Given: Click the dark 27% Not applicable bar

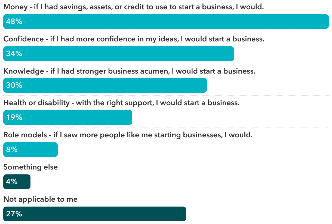Looking at the screenshot, I should click(x=95, y=214).
